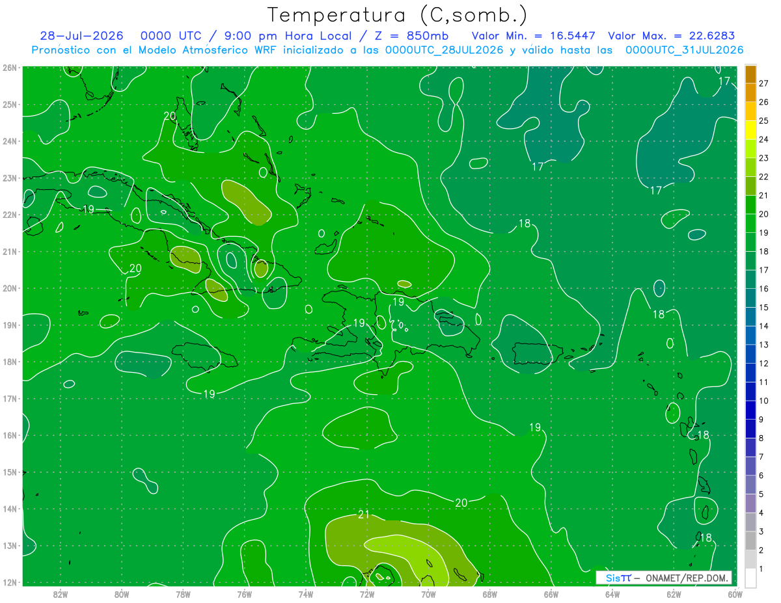Click the 60W longitude axis label
The width and height of the screenshot is (781, 603).
(x=735, y=594)
